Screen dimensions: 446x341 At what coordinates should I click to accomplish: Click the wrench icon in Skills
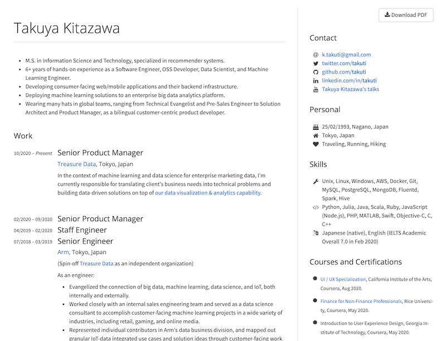316,181
